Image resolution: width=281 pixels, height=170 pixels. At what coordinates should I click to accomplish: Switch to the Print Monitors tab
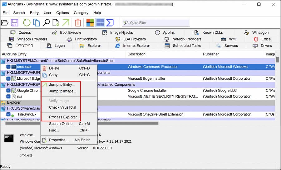pos(82,39)
